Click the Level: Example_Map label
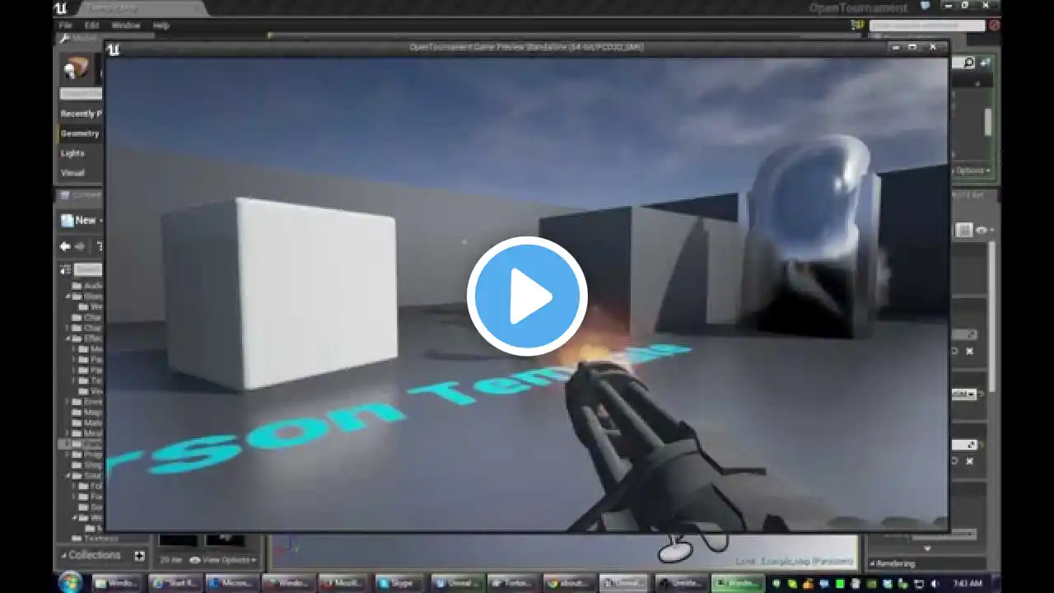 794,561
